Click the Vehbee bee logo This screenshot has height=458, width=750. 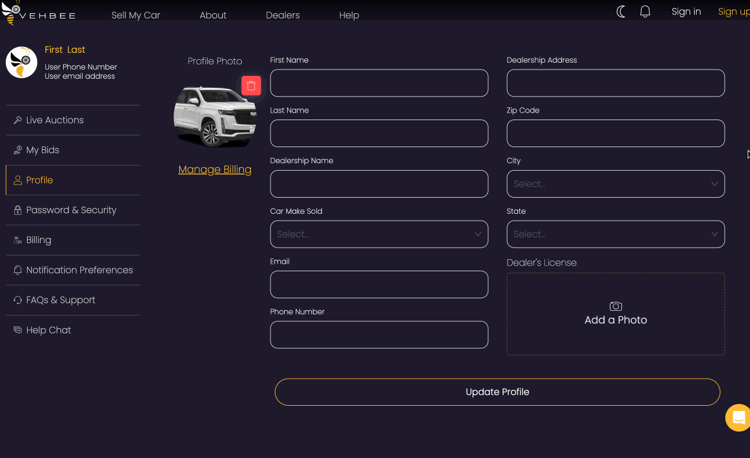[11, 13]
